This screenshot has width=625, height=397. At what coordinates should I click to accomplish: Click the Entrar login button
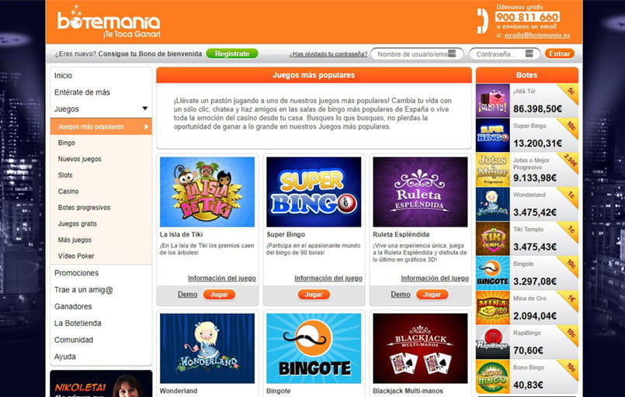[559, 54]
